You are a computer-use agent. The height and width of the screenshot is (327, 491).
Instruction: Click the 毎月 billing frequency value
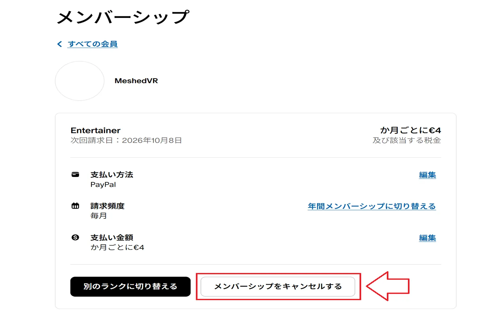[x=98, y=216]
